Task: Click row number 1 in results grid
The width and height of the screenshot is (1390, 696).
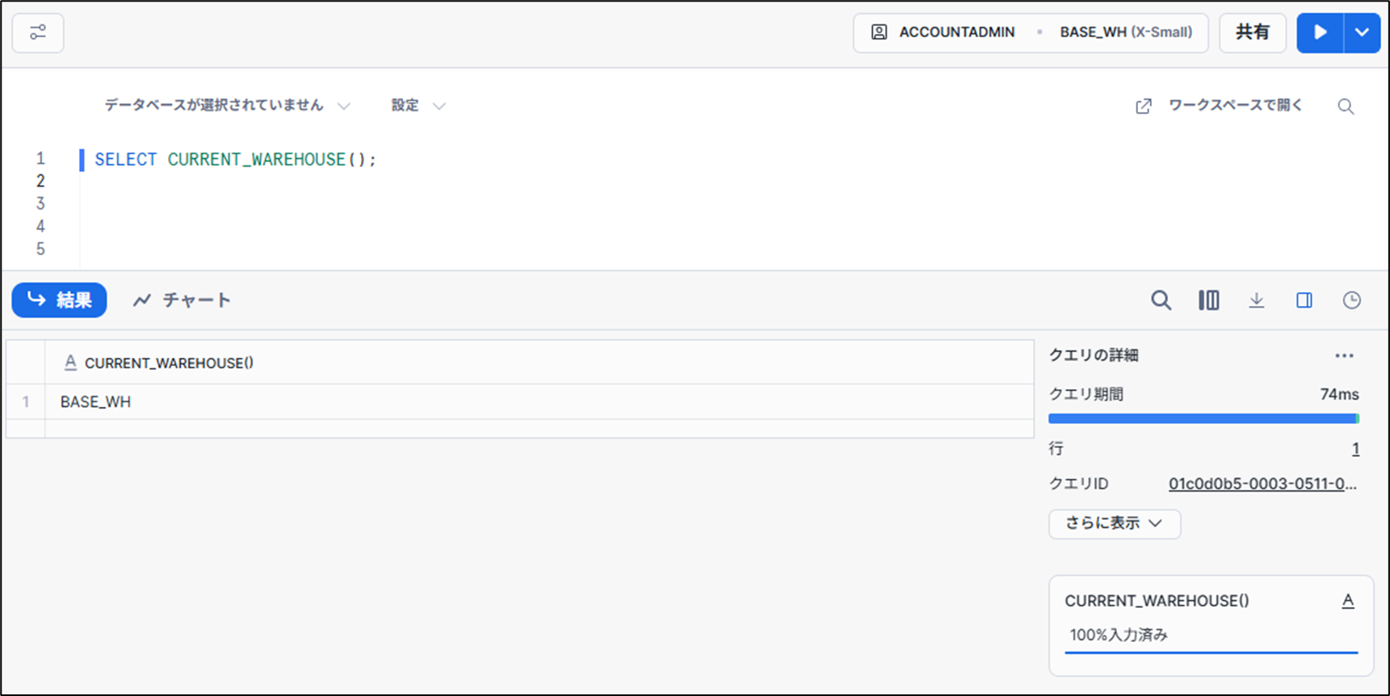Action: click(x=26, y=401)
